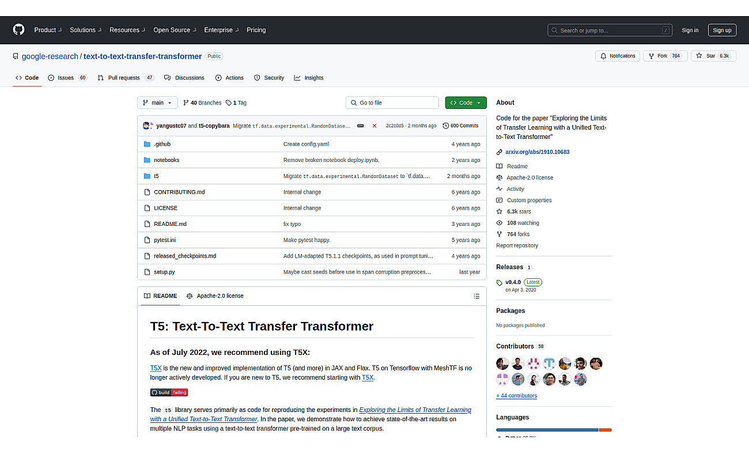This screenshot has width=749, height=454.
Task: Star the repository
Action: pyautogui.click(x=713, y=56)
